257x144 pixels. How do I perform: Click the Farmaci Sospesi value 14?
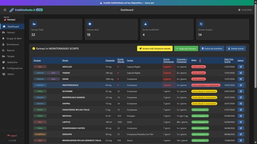pos(200,35)
